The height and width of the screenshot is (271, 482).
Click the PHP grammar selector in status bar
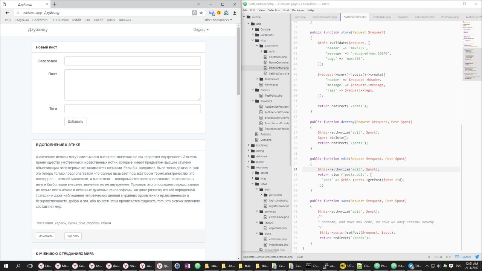click(x=448, y=257)
